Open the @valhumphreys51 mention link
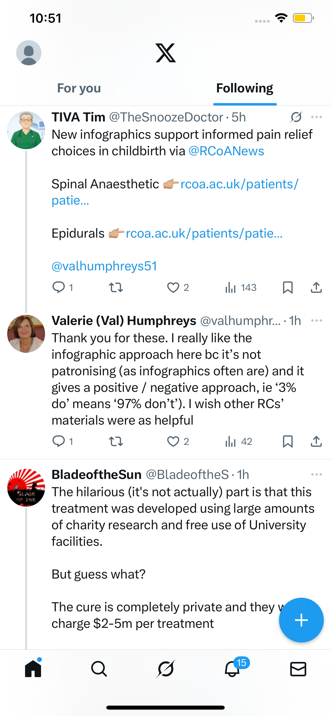The image size is (331, 716). click(104, 266)
